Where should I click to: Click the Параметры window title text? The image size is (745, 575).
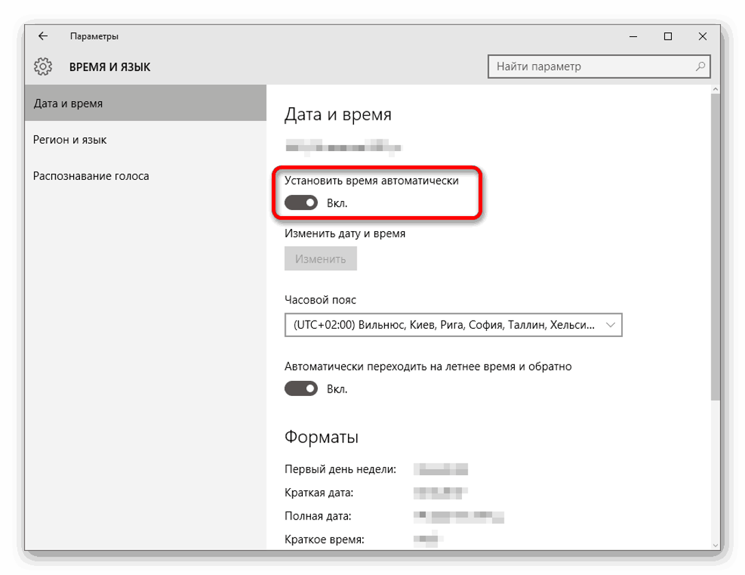(94, 36)
